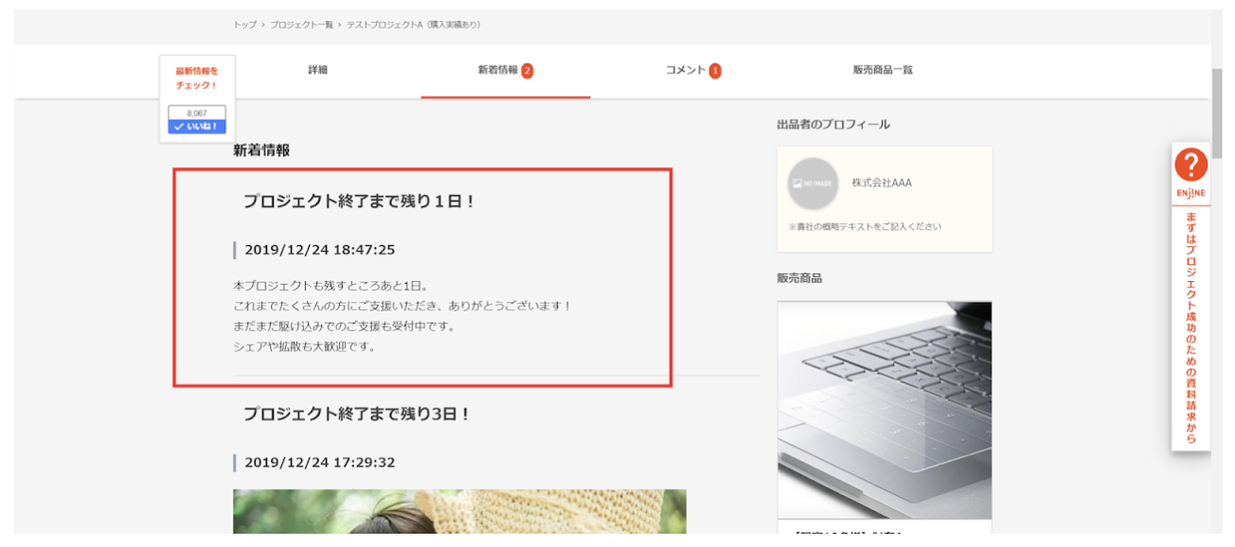Open post プロジェクト終了まで残り１日！
Screen dimensions: 1235x547
click(x=359, y=201)
